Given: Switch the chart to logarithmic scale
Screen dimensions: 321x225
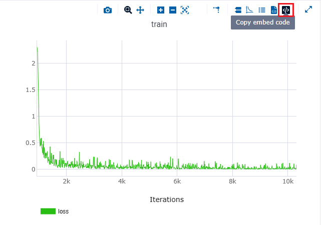Looking at the screenshot, I should click(249, 10).
